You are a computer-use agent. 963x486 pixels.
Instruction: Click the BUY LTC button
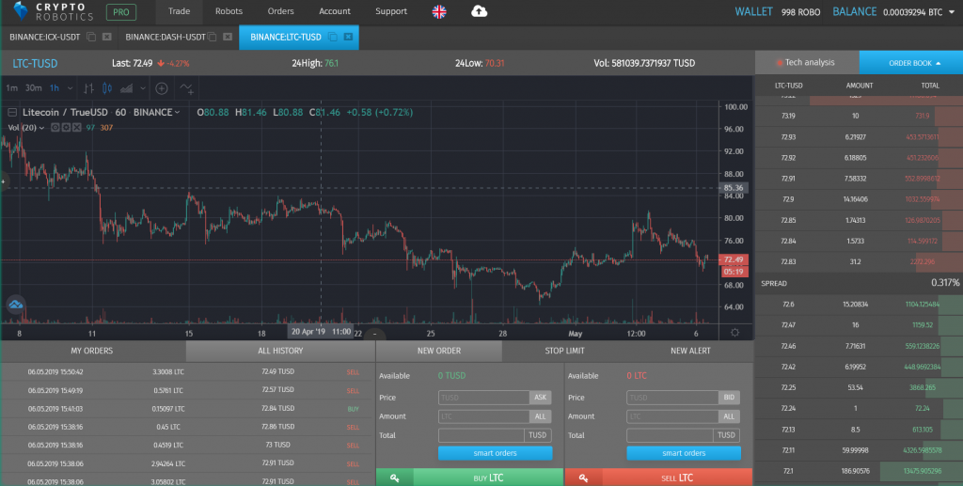point(488,478)
